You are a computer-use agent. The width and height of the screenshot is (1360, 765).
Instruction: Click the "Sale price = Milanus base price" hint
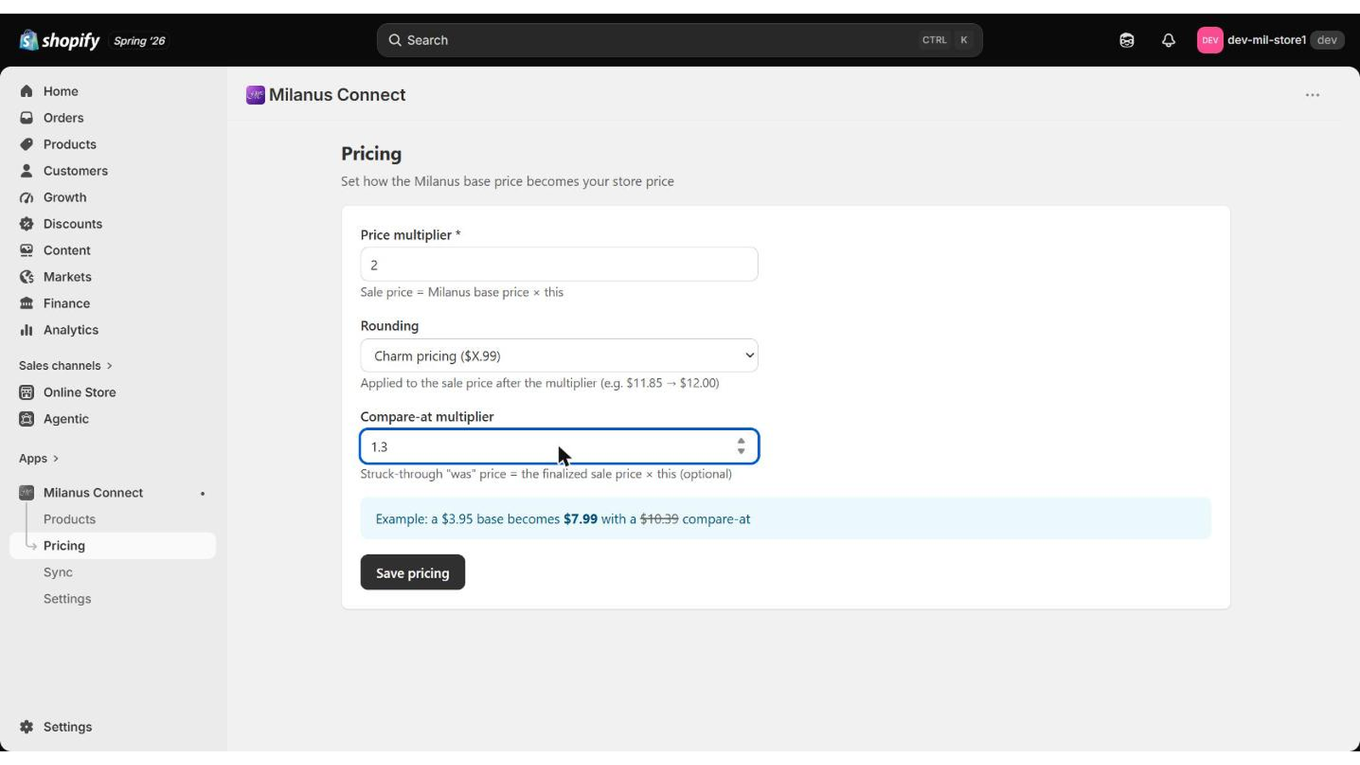(x=462, y=292)
